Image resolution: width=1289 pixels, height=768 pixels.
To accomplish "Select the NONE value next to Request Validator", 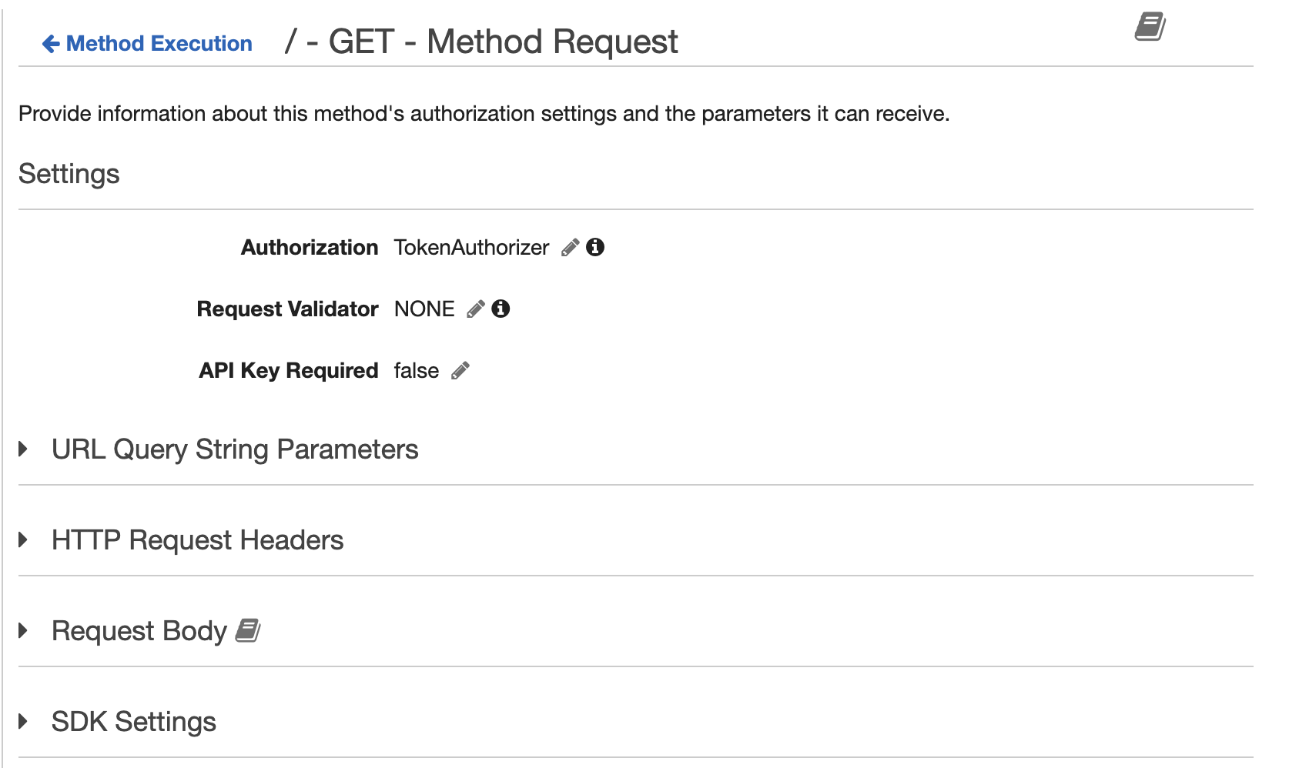I will point(424,309).
